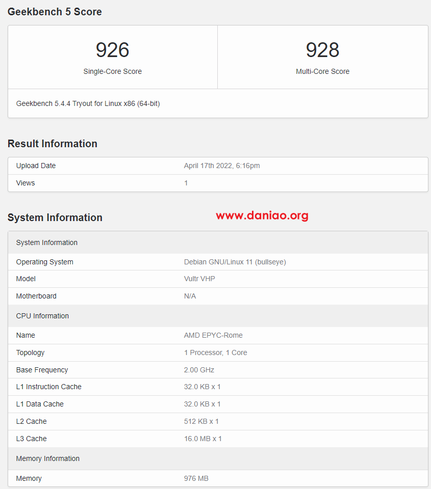Click the Memory Information section header
This screenshot has height=489, width=431.
click(x=218, y=459)
